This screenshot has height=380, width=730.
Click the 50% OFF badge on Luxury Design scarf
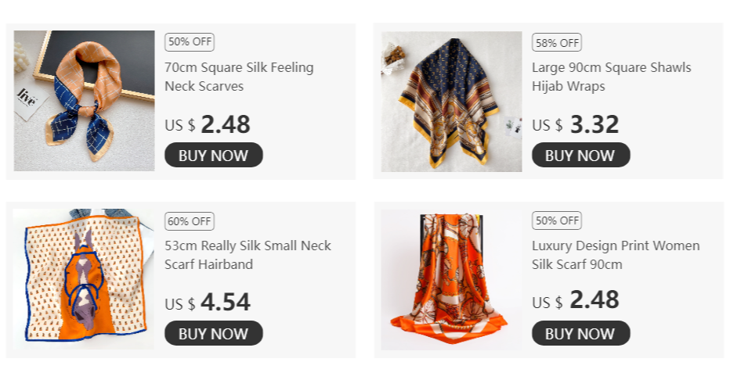[557, 220]
